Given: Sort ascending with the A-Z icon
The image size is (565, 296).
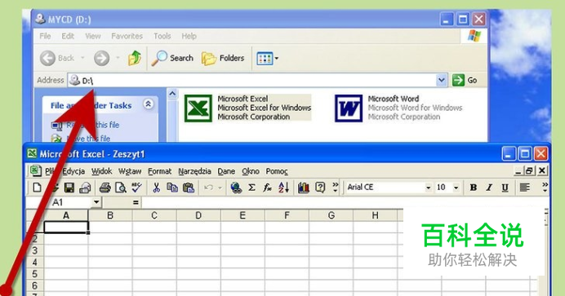Looking at the screenshot, I should [x=283, y=188].
